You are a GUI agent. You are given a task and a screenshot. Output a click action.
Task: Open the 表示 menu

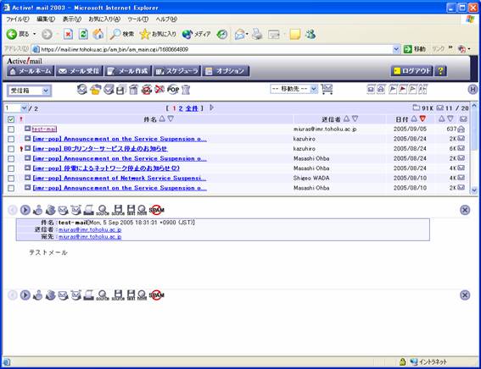tap(72, 19)
